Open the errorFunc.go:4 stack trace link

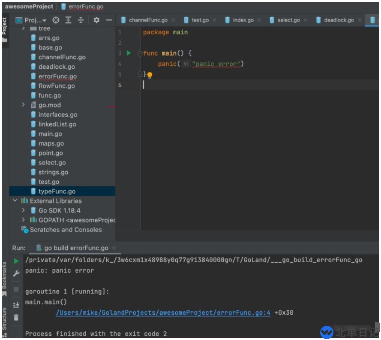point(163,313)
